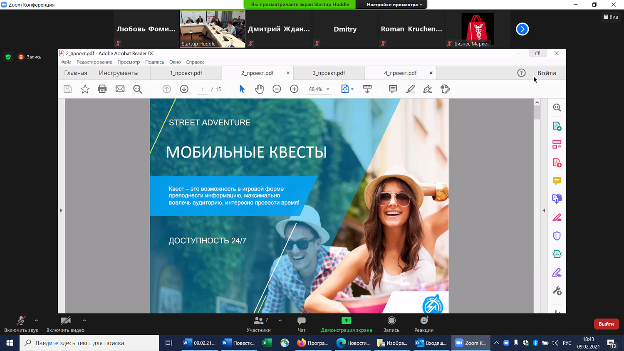Image resolution: width=624 pixels, height=351 pixels.
Task: Open the green Compress PDF sidebar tool
Action: 557,254
